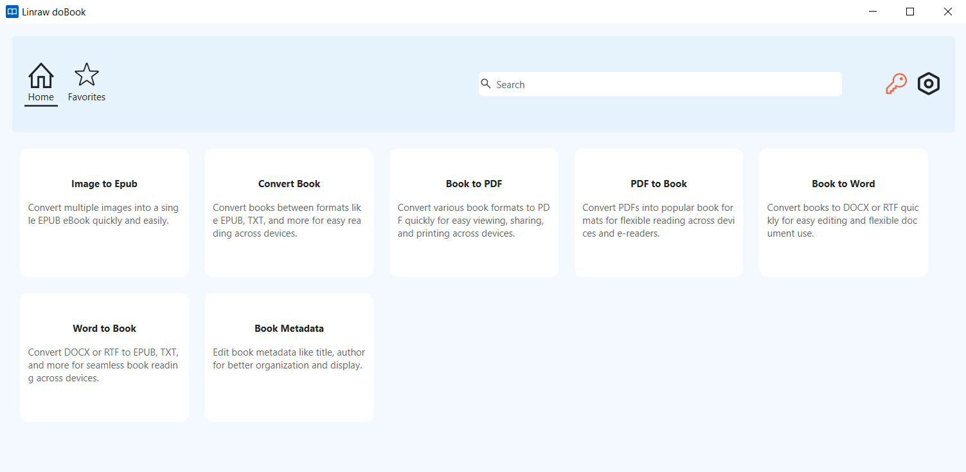The height and width of the screenshot is (472, 966).
Task: Click the Book Metadata description text
Action: tap(289, 359)
